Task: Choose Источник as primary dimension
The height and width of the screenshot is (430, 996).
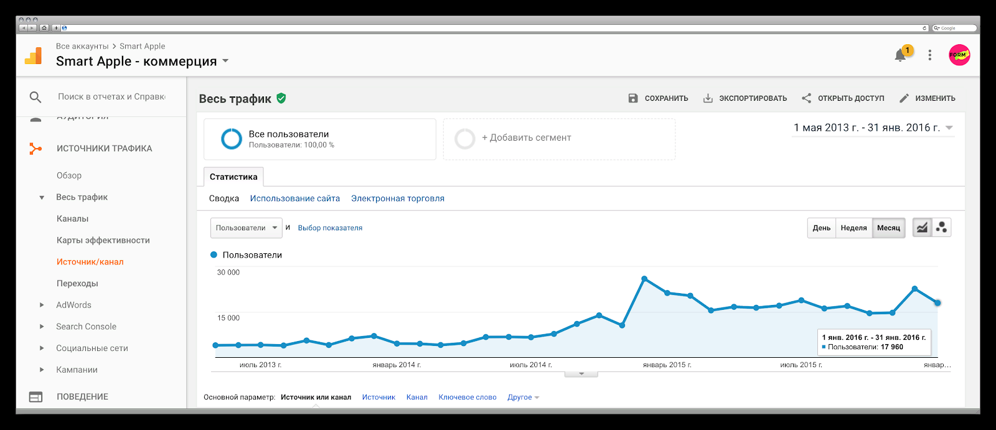Action: pos(378,397)
